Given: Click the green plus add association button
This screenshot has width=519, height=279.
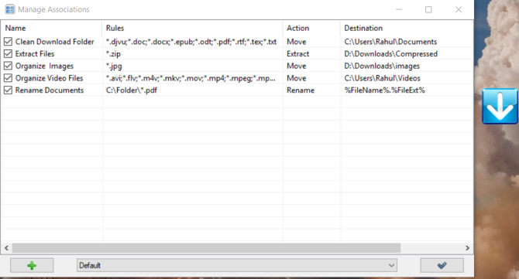Looking at the screenshot, I should pos(32,265).
